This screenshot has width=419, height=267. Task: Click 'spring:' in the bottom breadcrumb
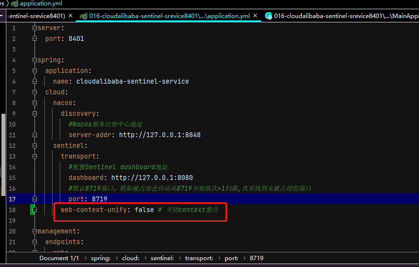point(101,258)
